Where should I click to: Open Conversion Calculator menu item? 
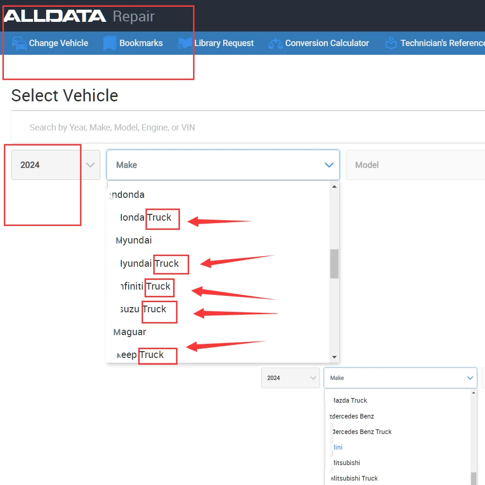click(319, 43)
